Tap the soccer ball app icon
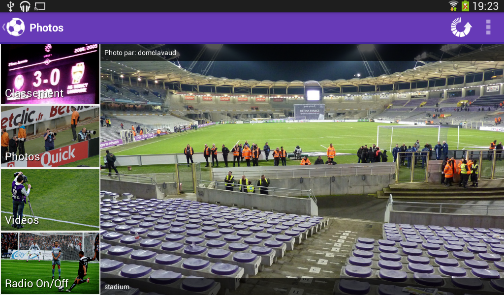The height and width of the screenshot is (295, 504). click(15, 27)
